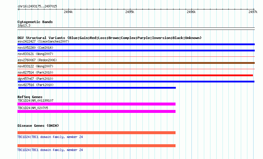Screen dimensions: 263x159
Task: Select the brown esv2760067 (Redon2006) complex bar
Action: pos(136,63)
